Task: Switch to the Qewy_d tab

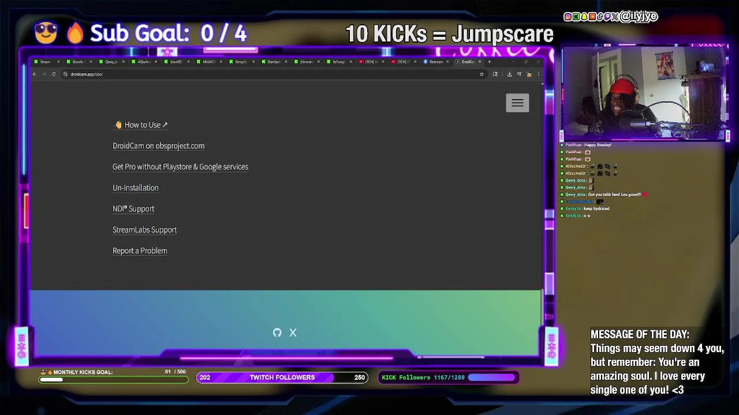Action: [111, 62]
